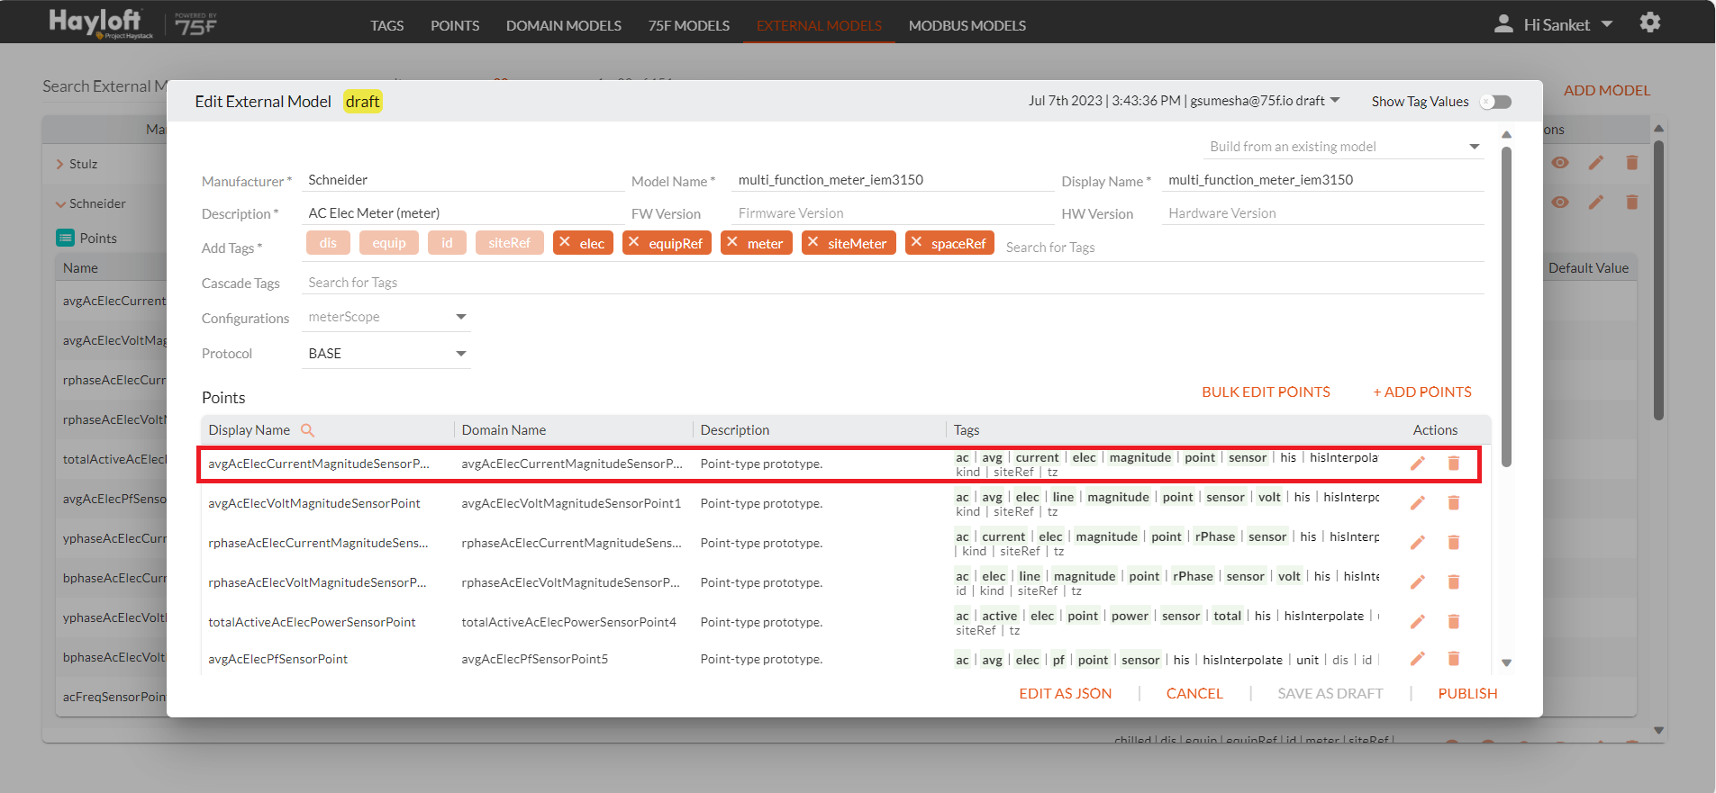Screen dimensions: 1716x793
Task: Click ADD MODEL in background page
Action: pyautogui.click(x=1607, y=91)
